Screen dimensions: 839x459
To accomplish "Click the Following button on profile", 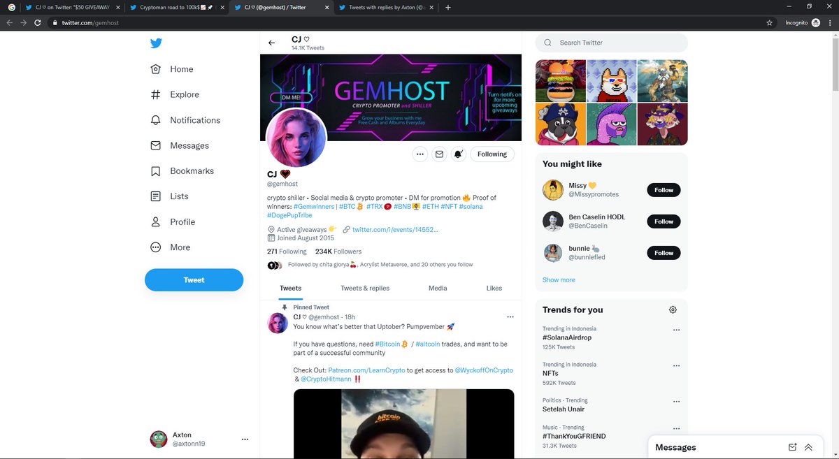I will [492, 154].
